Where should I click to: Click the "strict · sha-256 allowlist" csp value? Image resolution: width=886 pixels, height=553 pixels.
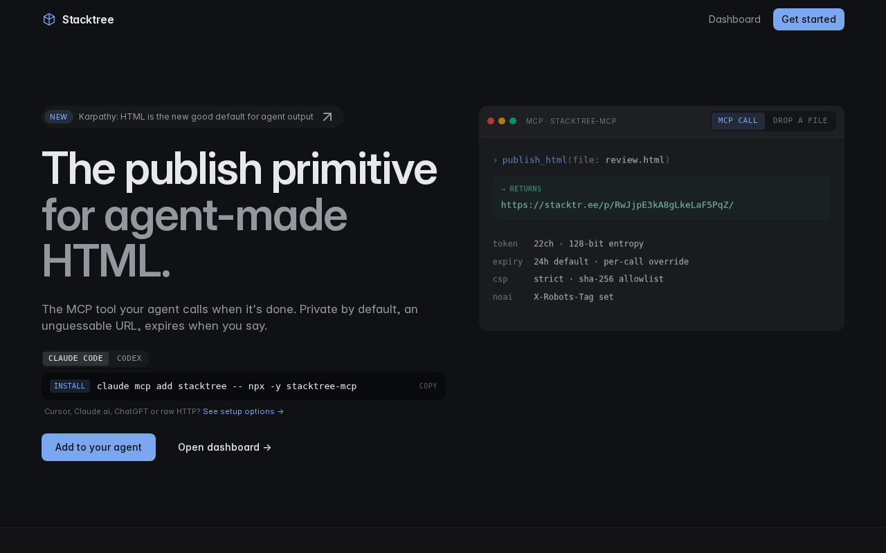coord(599,279)
